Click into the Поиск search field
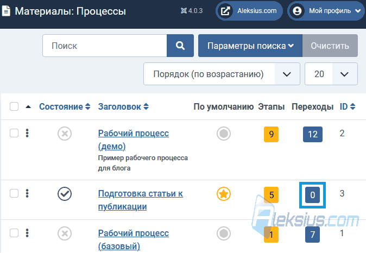The width and height of the screenshot is (366, 253). point(105,46)
